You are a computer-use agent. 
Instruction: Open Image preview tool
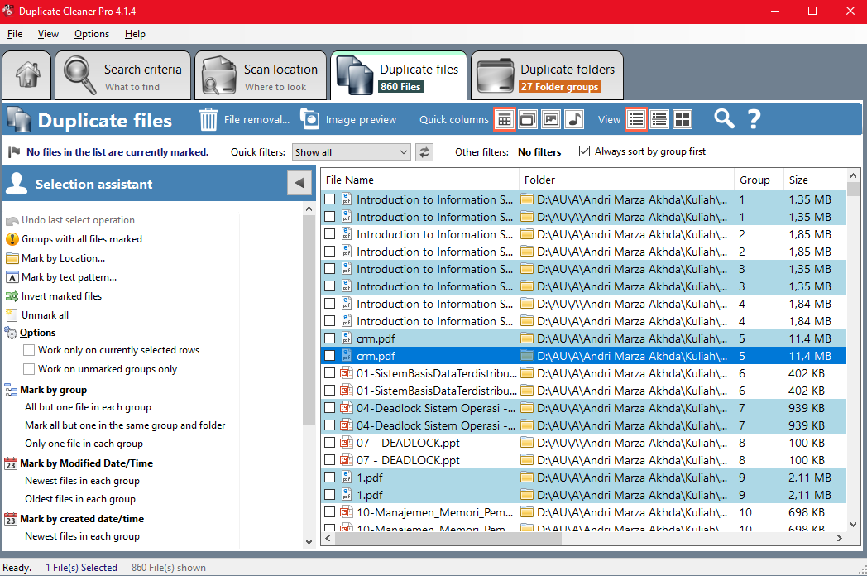pos(310,119)
